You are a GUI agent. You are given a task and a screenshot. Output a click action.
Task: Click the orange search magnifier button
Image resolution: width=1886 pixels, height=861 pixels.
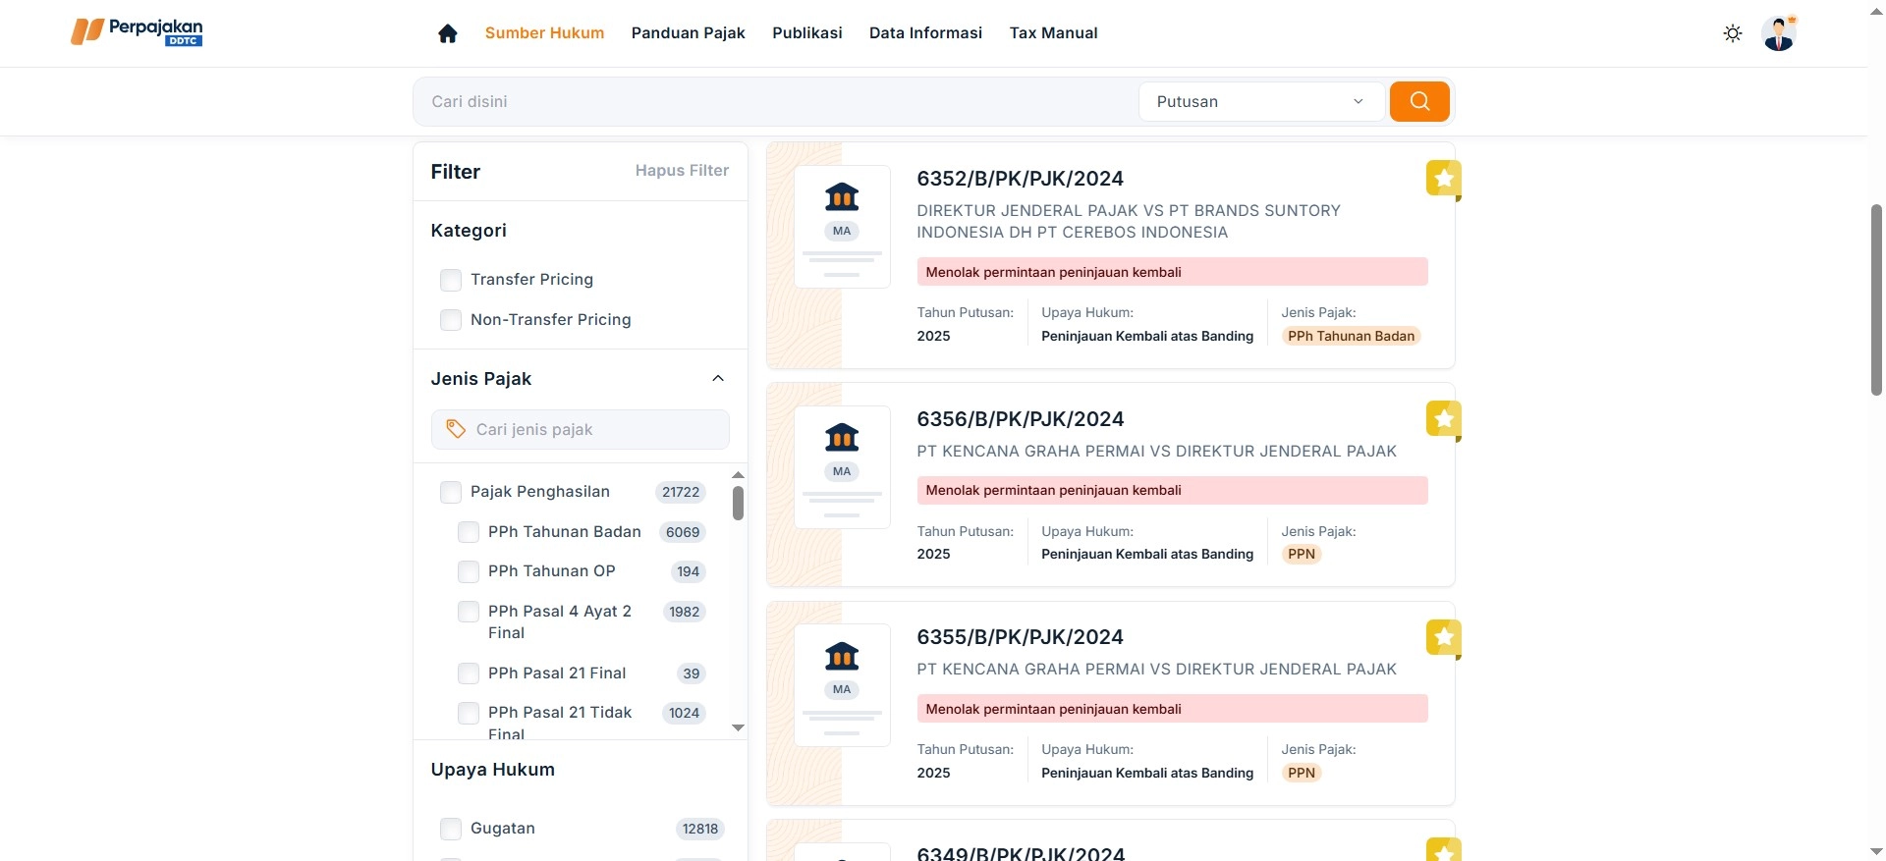1418,101
